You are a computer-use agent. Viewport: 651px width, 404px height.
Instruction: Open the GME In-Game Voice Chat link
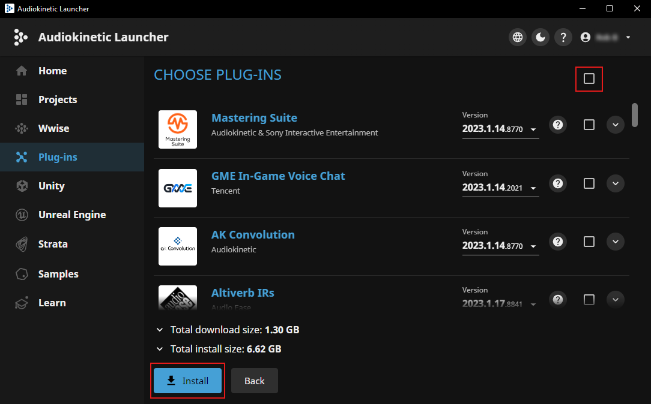pyautogui.click(x=278, y=176)
